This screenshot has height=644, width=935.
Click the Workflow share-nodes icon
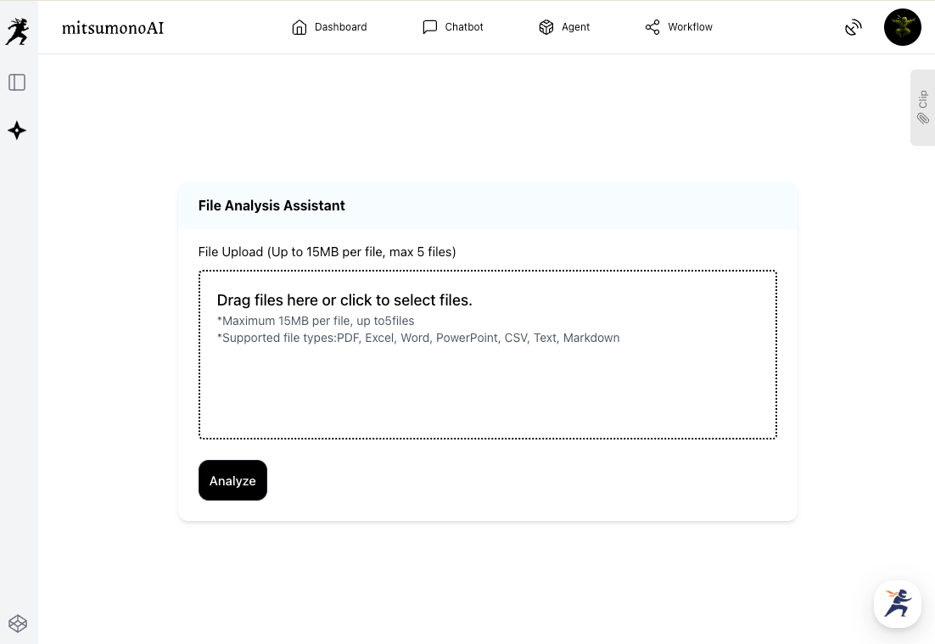pyautogui.click(x=652, y=27)
